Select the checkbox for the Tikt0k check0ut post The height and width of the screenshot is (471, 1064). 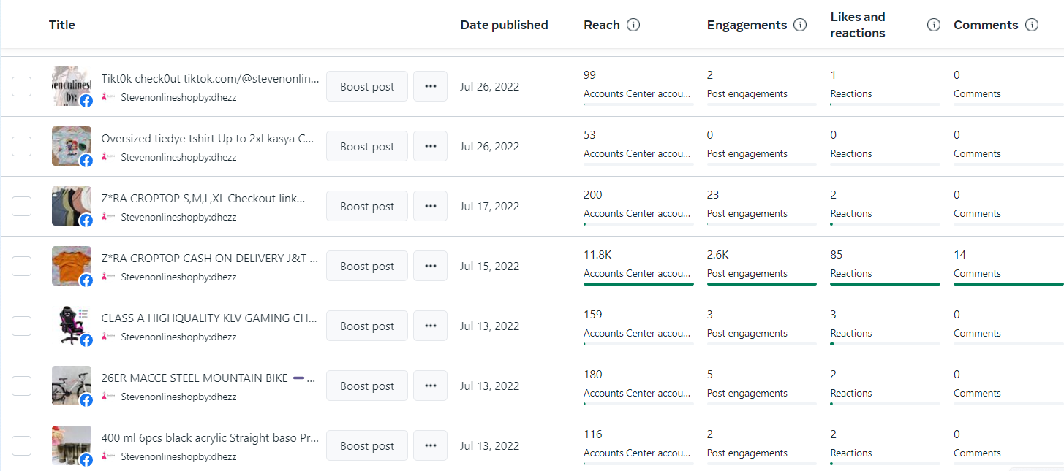[x=22, y=86]
